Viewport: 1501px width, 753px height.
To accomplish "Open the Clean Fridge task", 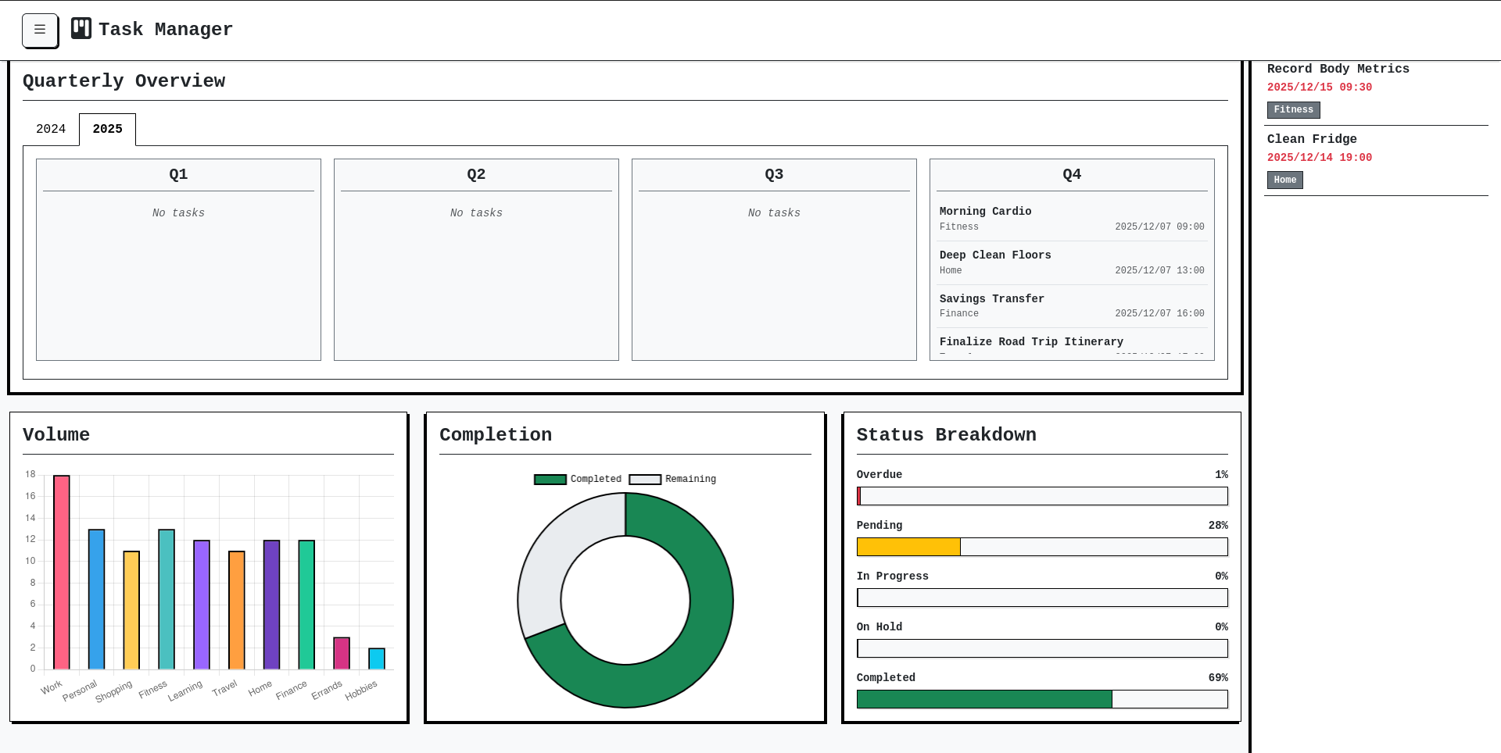I will [x=1311, y=139].
